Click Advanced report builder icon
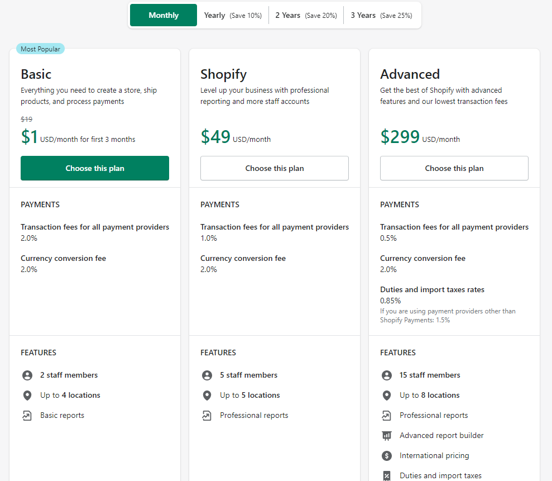Viewport: 552px width, 481px height. [386, 436]
